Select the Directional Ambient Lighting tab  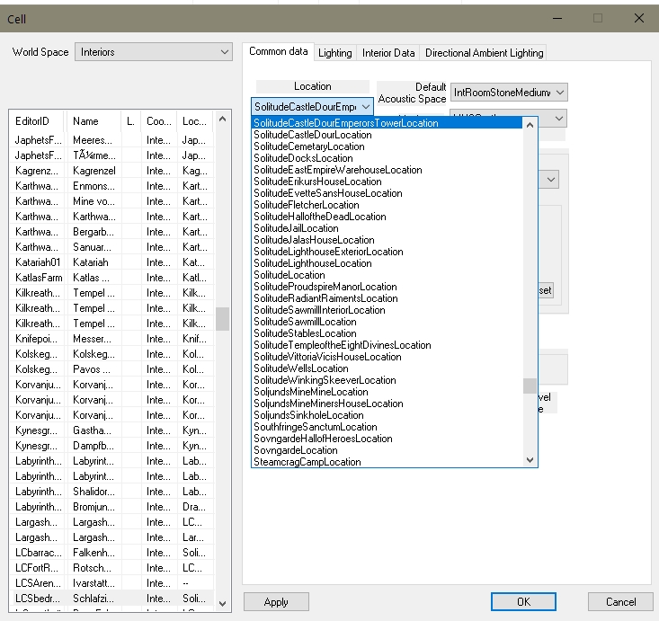click(484, 53)
